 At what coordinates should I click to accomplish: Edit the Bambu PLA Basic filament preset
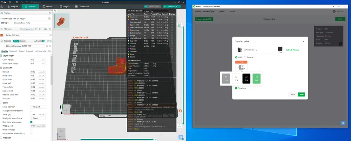point(51,35)
